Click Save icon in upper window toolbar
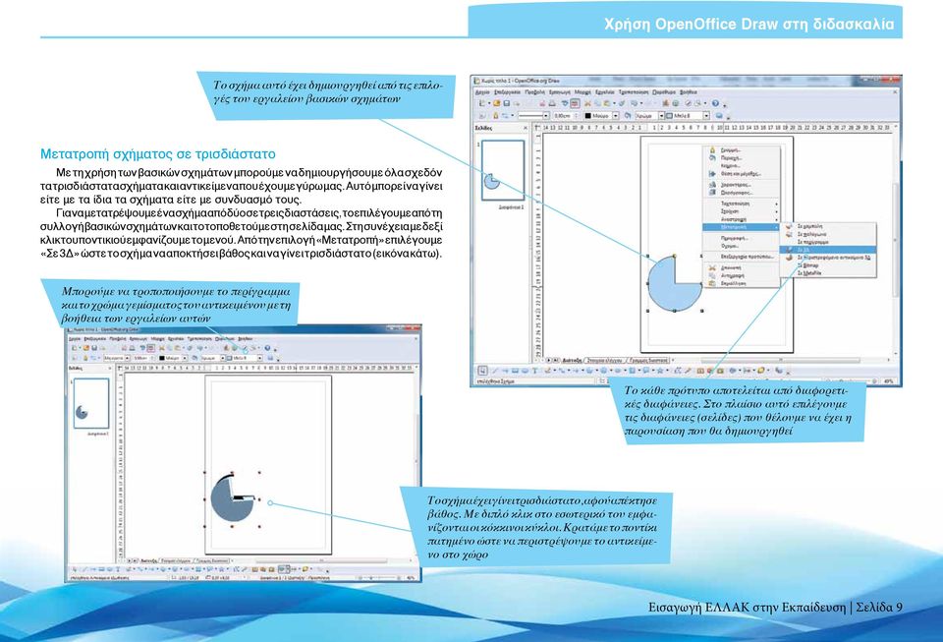Image resolution: width=943 pixels, height=642 pixels. tap(507, 103)
